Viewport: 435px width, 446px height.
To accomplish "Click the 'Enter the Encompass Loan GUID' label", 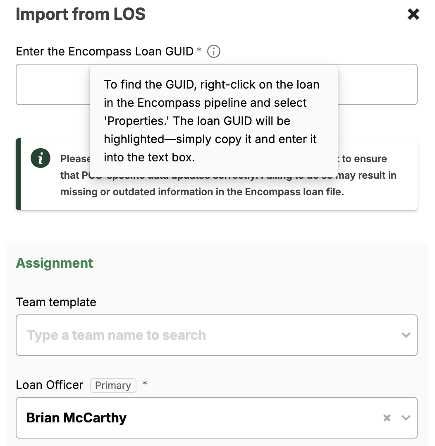I will point(104,52).
